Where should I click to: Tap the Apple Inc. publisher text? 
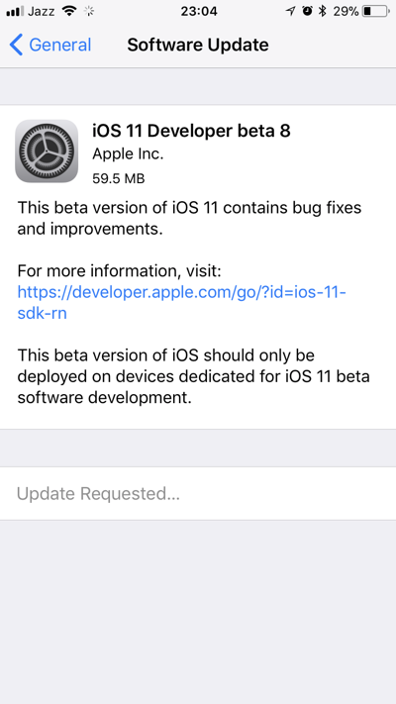pos(128,154)
